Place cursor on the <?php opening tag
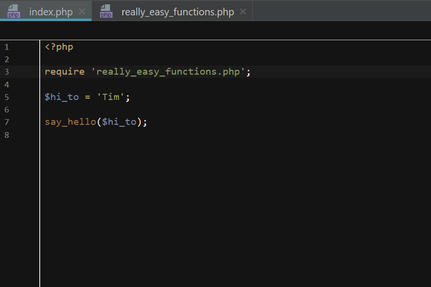Screen dimensions: 431x287 [59, 47]
